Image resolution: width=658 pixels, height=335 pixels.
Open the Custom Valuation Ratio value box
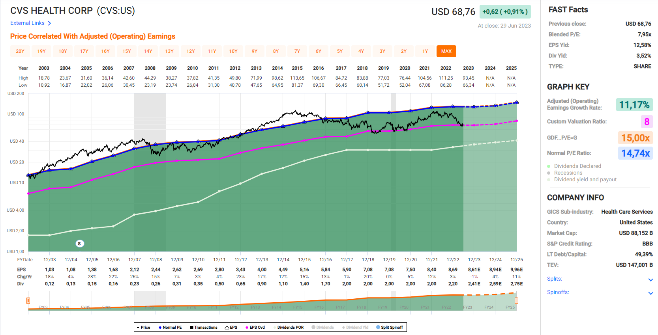point(647,122)
